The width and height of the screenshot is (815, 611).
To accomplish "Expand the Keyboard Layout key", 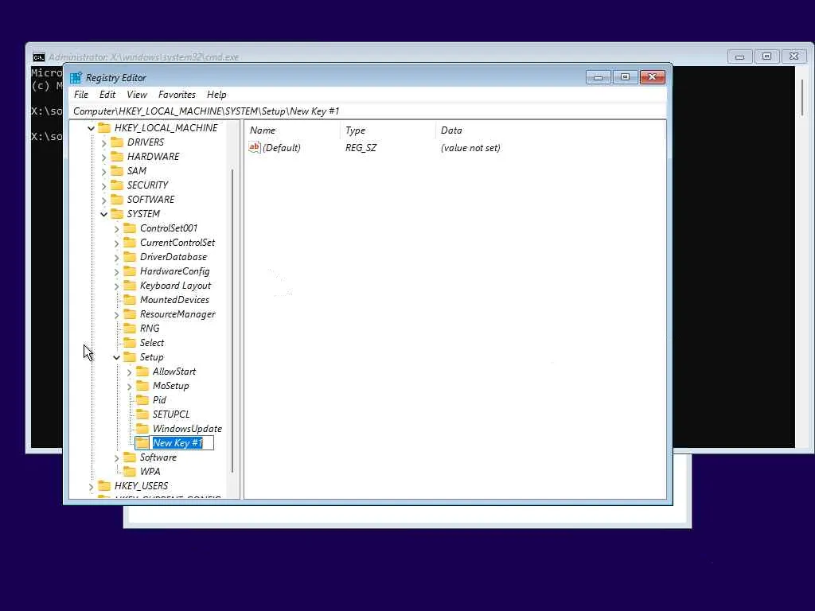I will [x=116, y=286].
